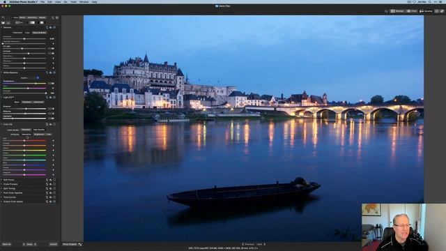Open Soft Focus presets icon
This screenshot has width=446, height=251.
(x=51, y=180)
